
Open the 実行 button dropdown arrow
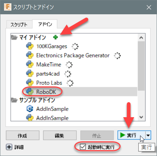(148, 135)
